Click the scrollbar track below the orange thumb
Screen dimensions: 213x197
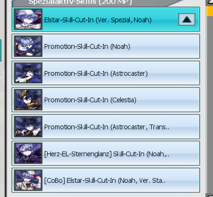(x=210, y=104)
